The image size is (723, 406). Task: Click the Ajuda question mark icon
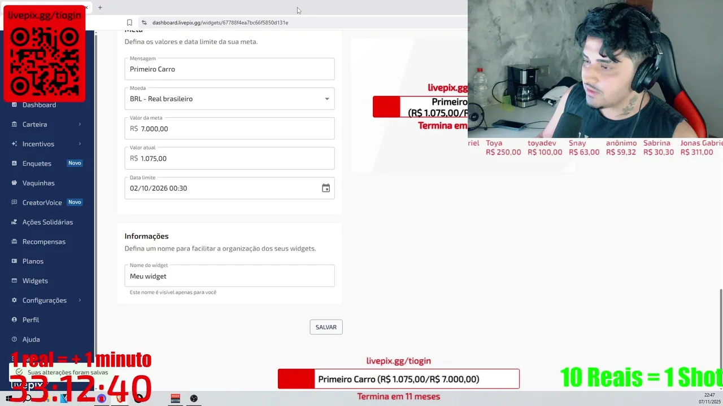15,339
